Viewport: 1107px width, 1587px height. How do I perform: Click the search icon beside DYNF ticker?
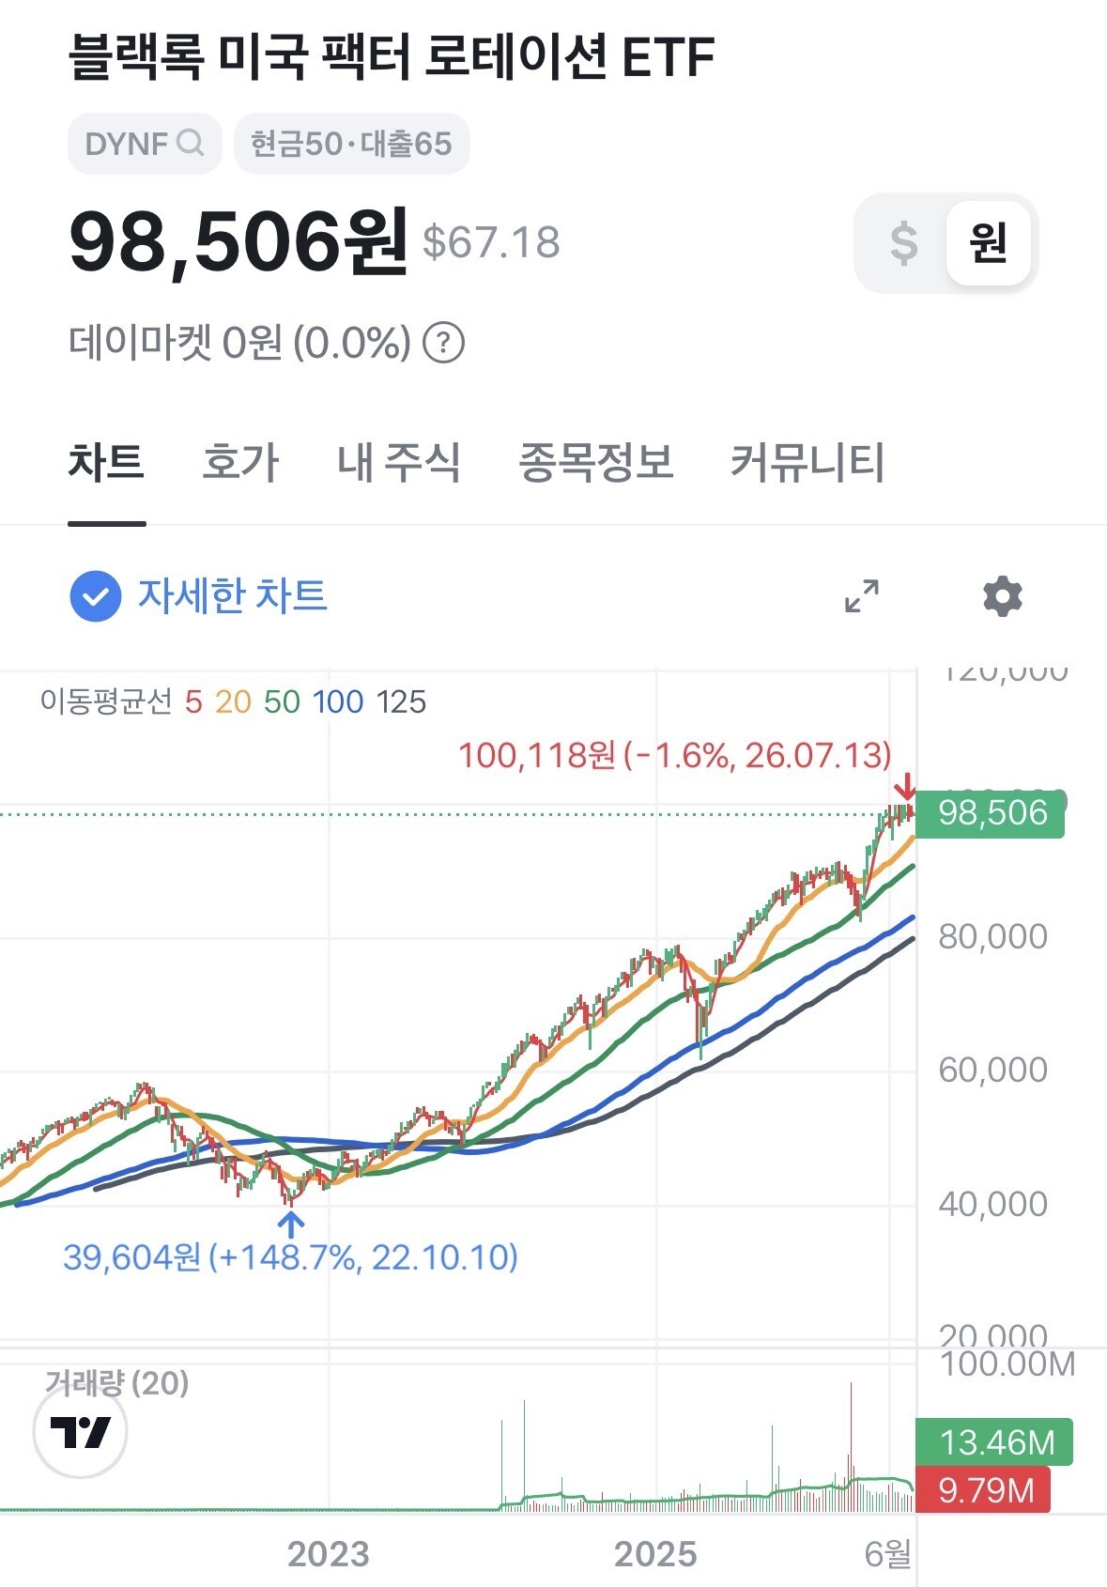coord(190,144)
